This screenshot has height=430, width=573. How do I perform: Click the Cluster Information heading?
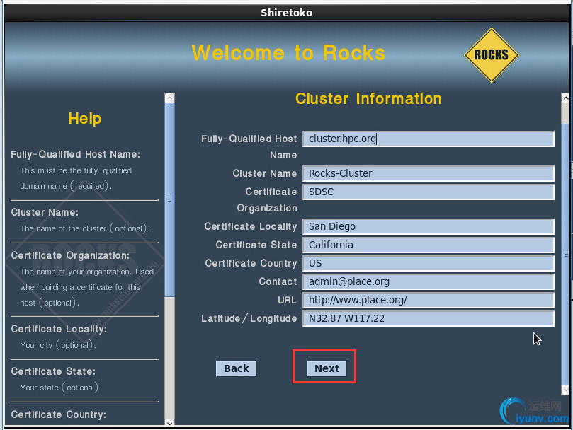click(x=368, y=99)
